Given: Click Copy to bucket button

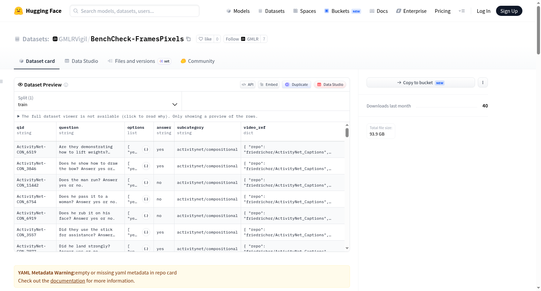Looking at the screenshot, I should click(421, 82).
